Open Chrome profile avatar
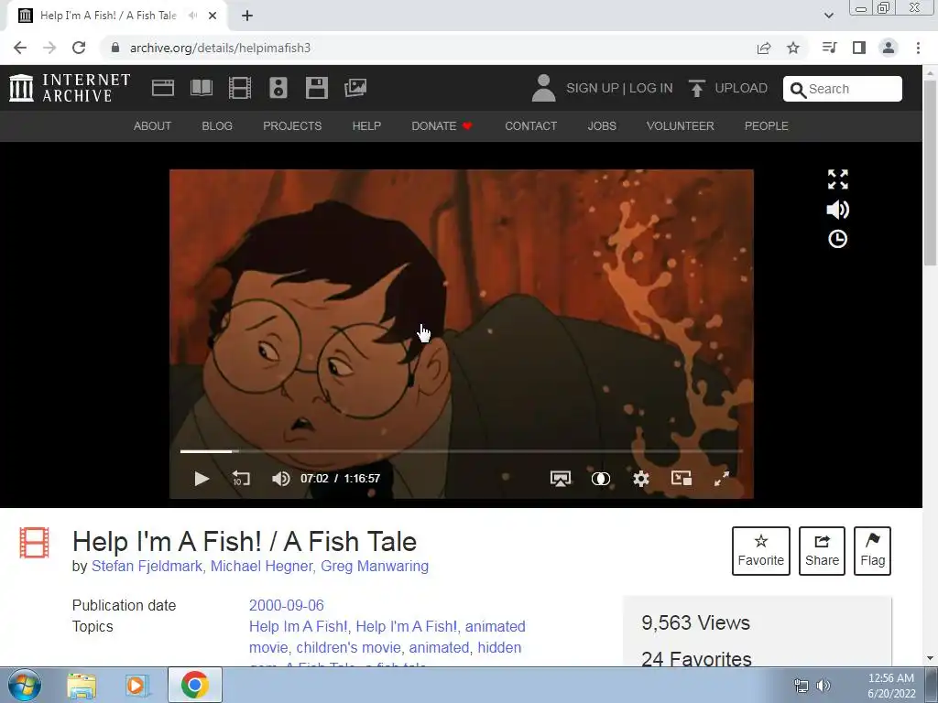 889,48
